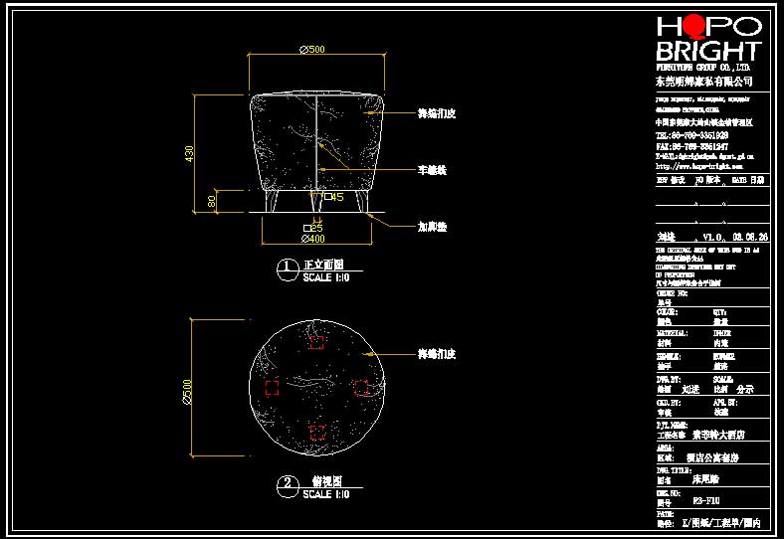This screenshot has width=784, height=539.
Task: Click the 车缝线 stitch line annotation
Action: point(432,170)
